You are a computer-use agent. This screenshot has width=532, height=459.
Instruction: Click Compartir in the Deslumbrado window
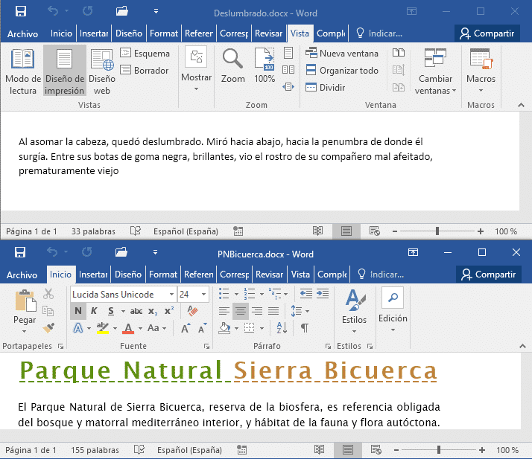point(488,33)
